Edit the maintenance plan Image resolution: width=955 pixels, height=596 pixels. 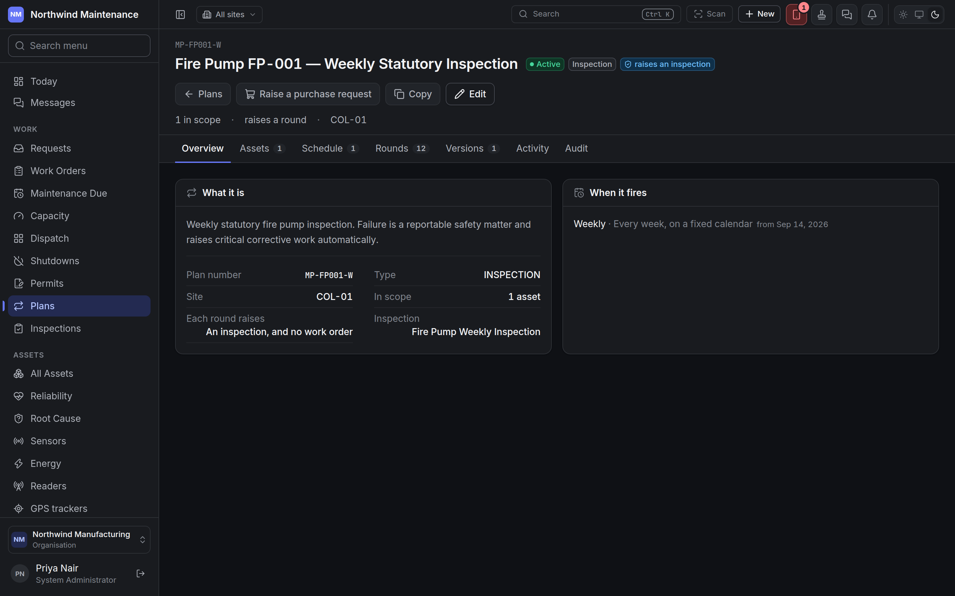pyautogui.click(x=470, y=94)
